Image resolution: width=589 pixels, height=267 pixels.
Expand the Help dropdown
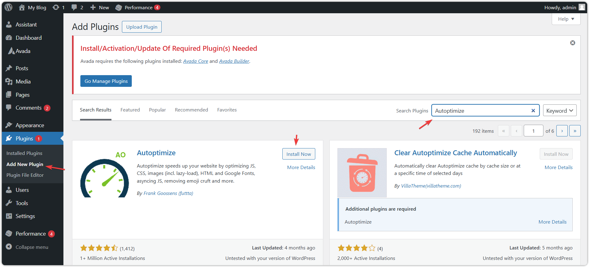[x=566, y=19]
